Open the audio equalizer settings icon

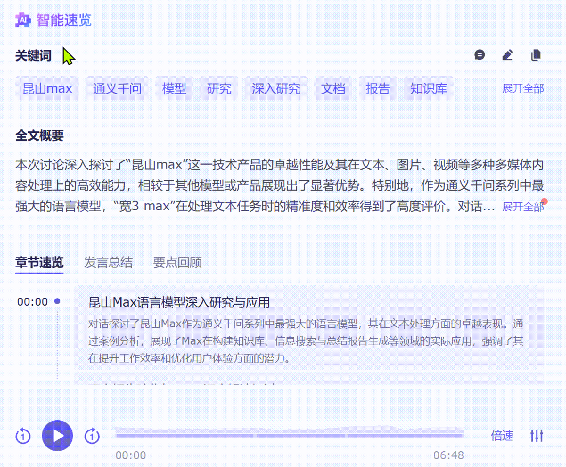click(537, 435)
